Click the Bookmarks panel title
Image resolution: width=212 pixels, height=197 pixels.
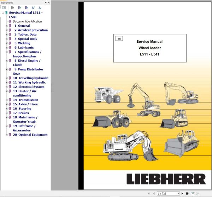(x=7, y=2)
